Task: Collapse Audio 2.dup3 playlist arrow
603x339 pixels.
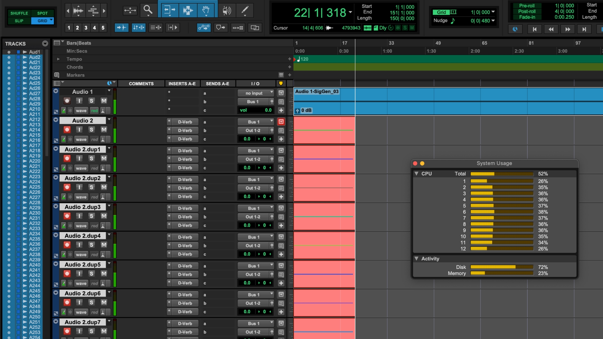Action: (56, 207)
